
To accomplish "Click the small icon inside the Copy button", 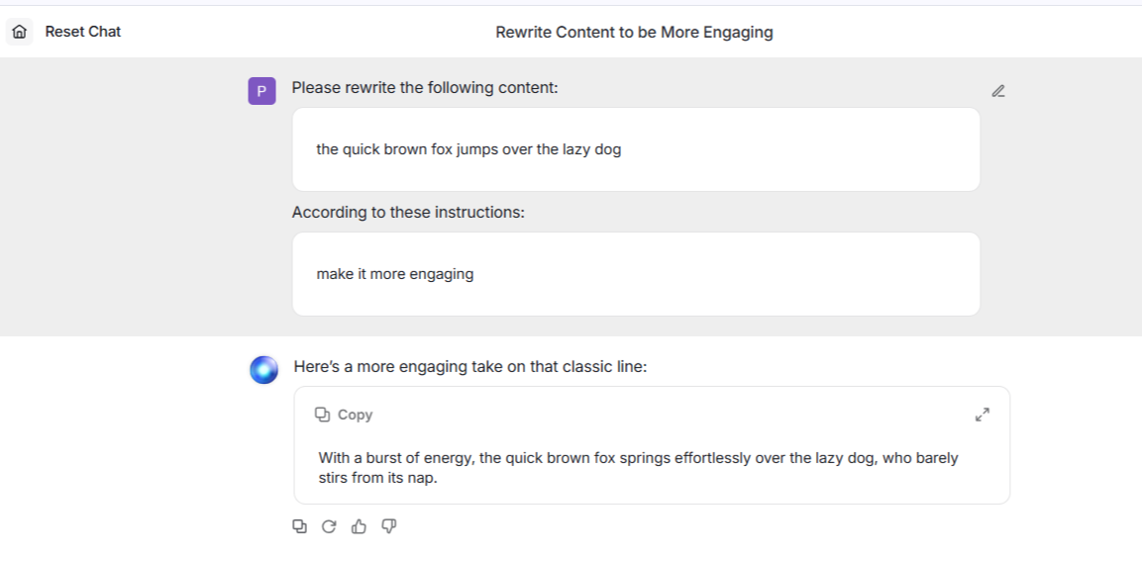I will click(x=322, y=415).
